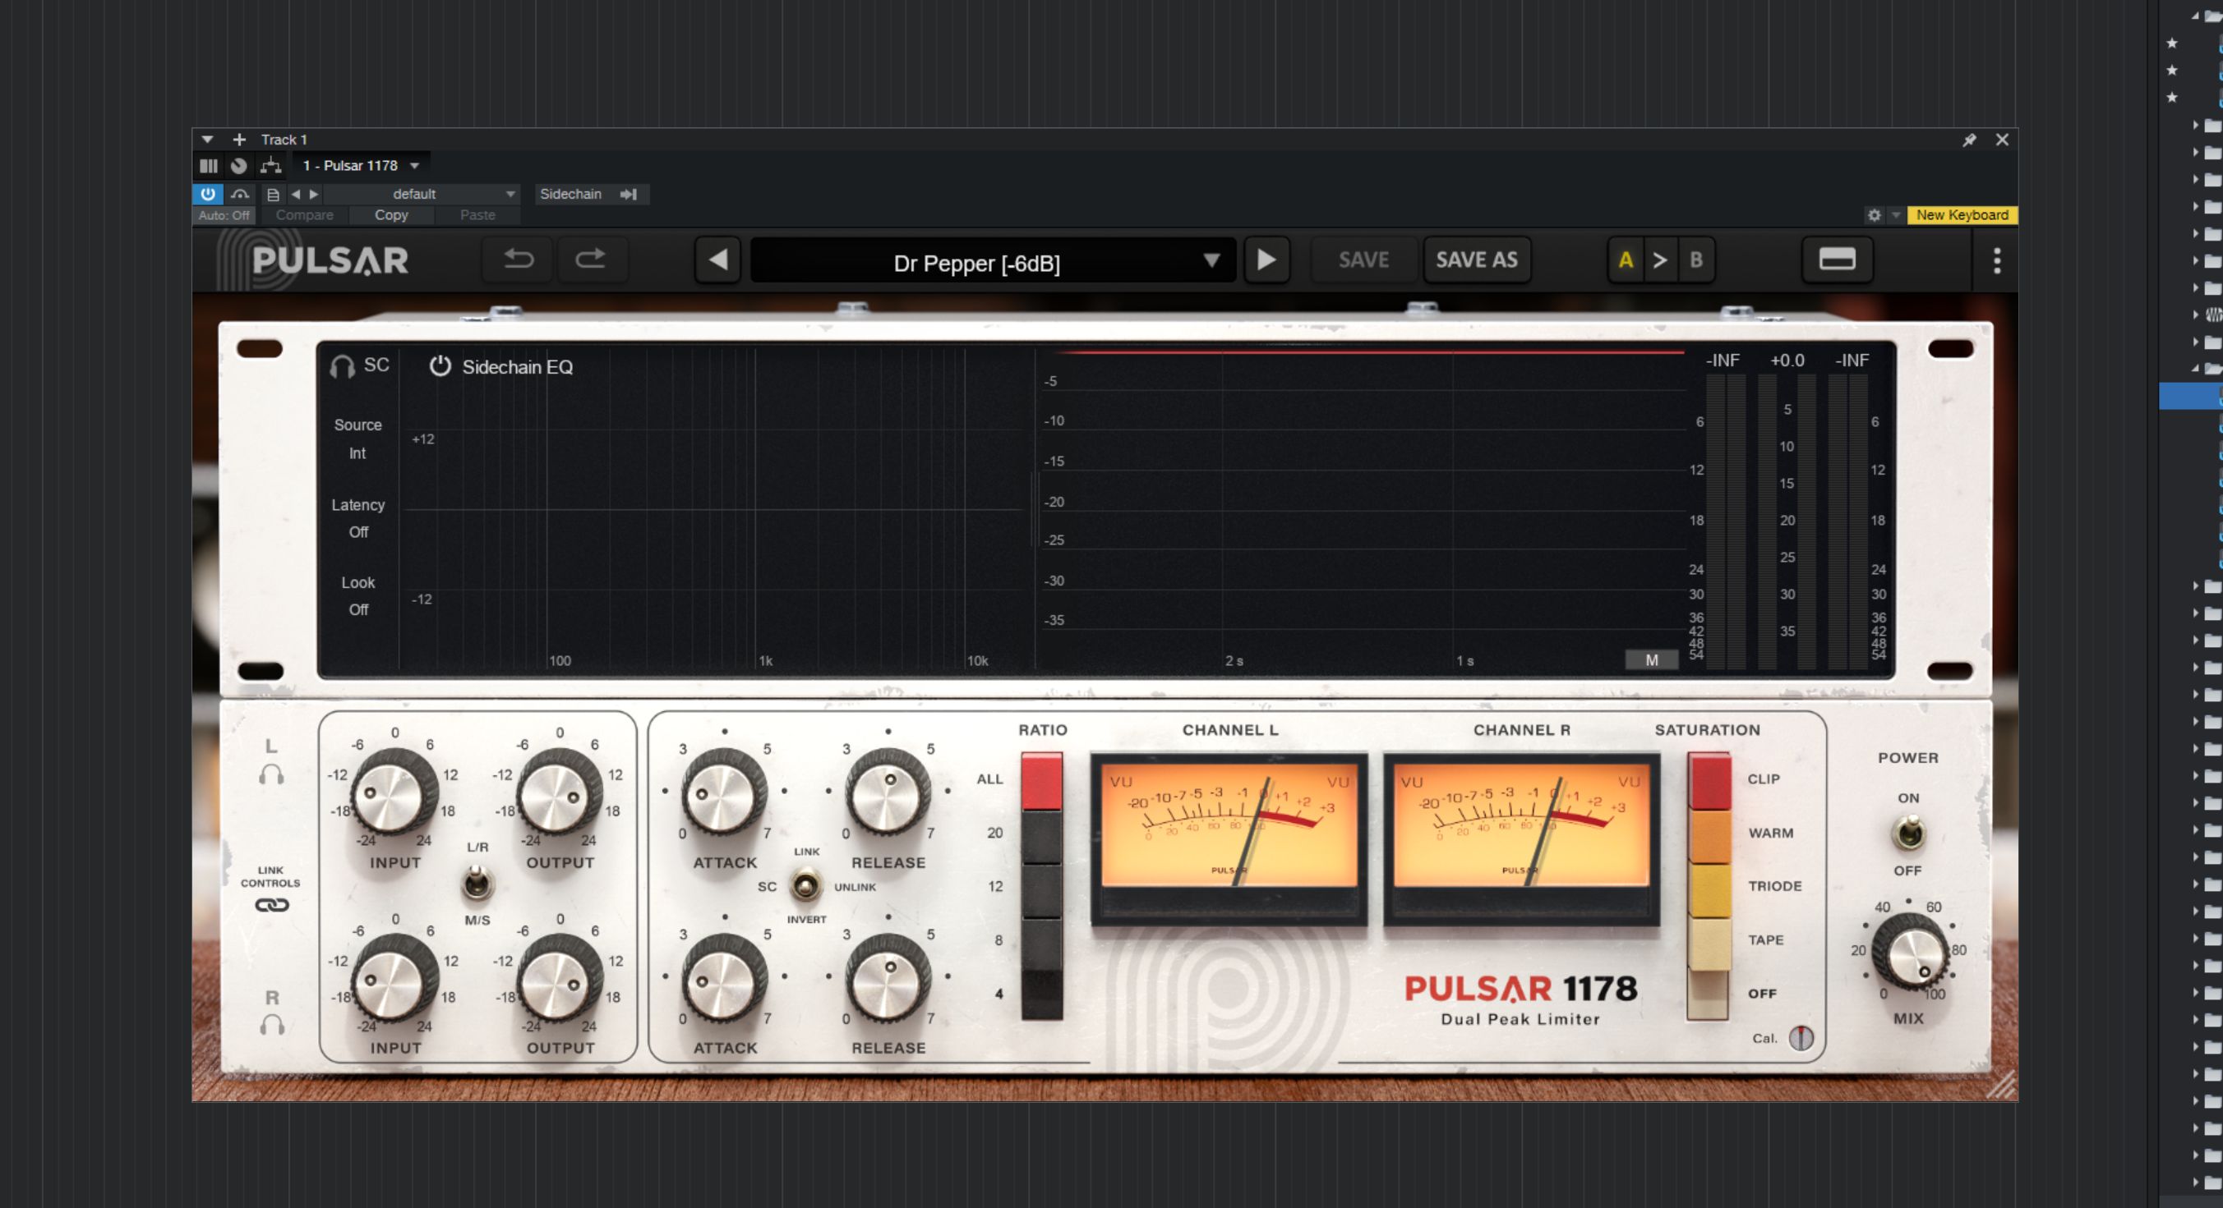Pin the plugin window
Image resolution: width=2223 pixels, height=1208 pixels.
tap(1969, 140)
